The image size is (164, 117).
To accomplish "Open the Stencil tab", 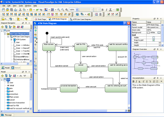I will 16,68.
